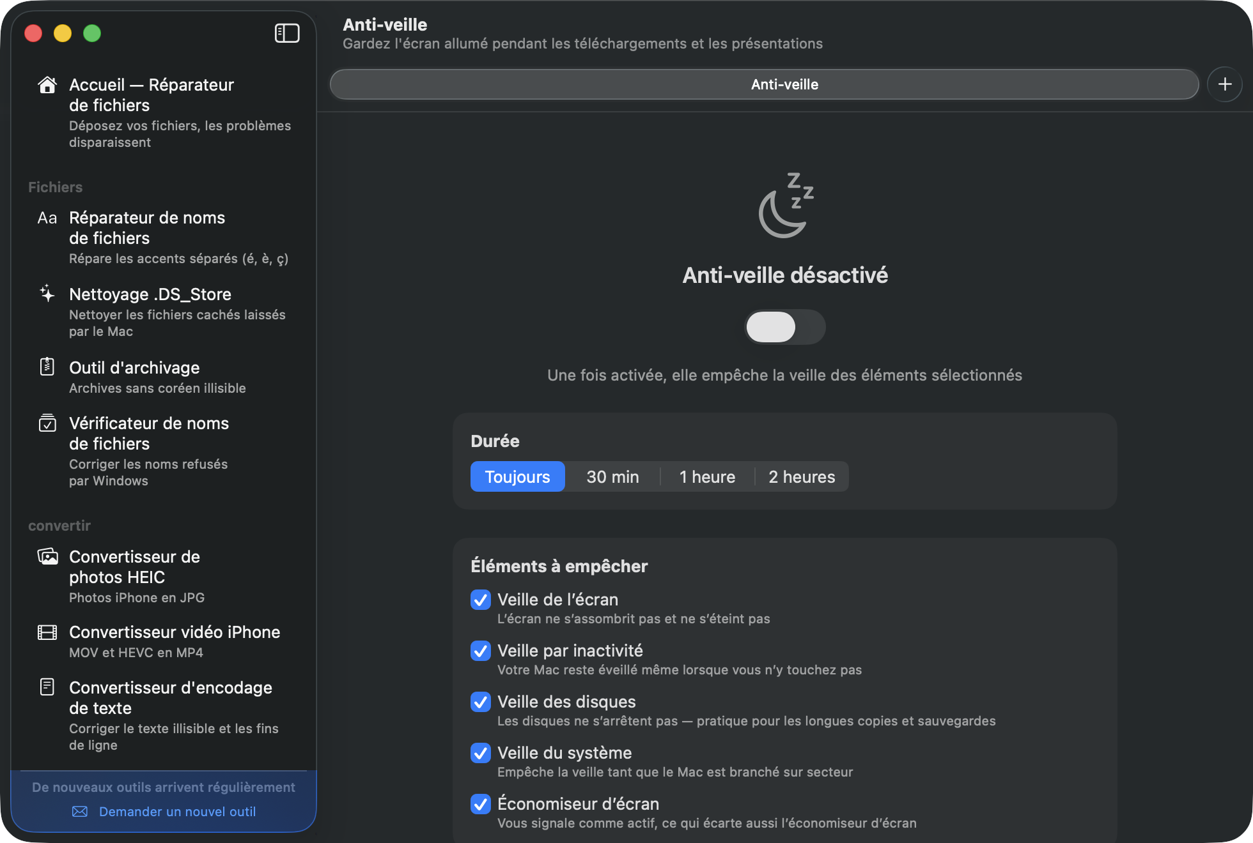The image size is (1253, 843).
Task: Click the text Une fois activée
Action: (x=784, y=375)
